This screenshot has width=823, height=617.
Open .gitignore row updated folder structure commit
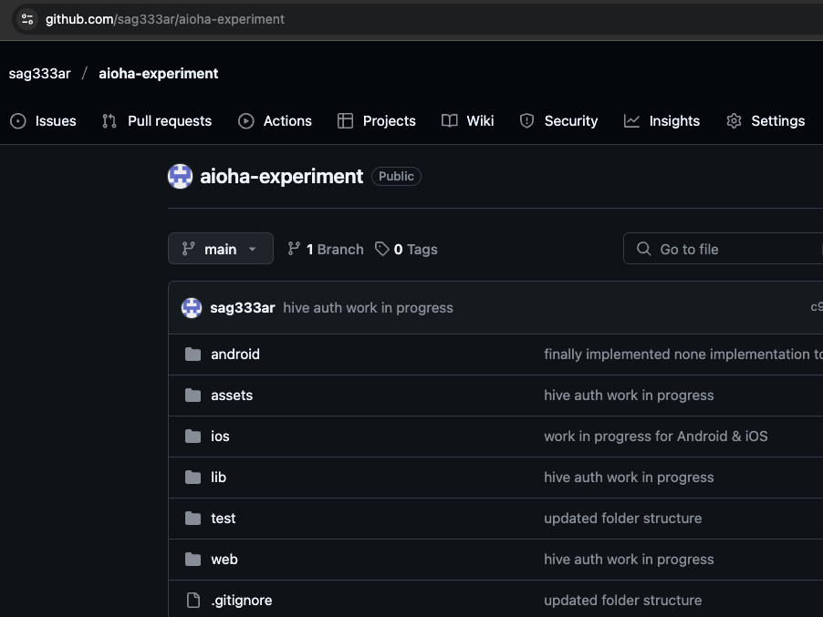pyautogui.click(x=622, y=601)
